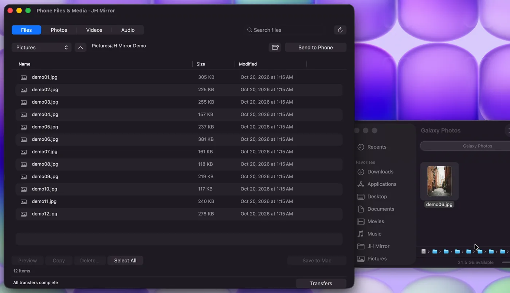
Task: Click the Movies icon in Finder sidebar
Action: point(361,221)
